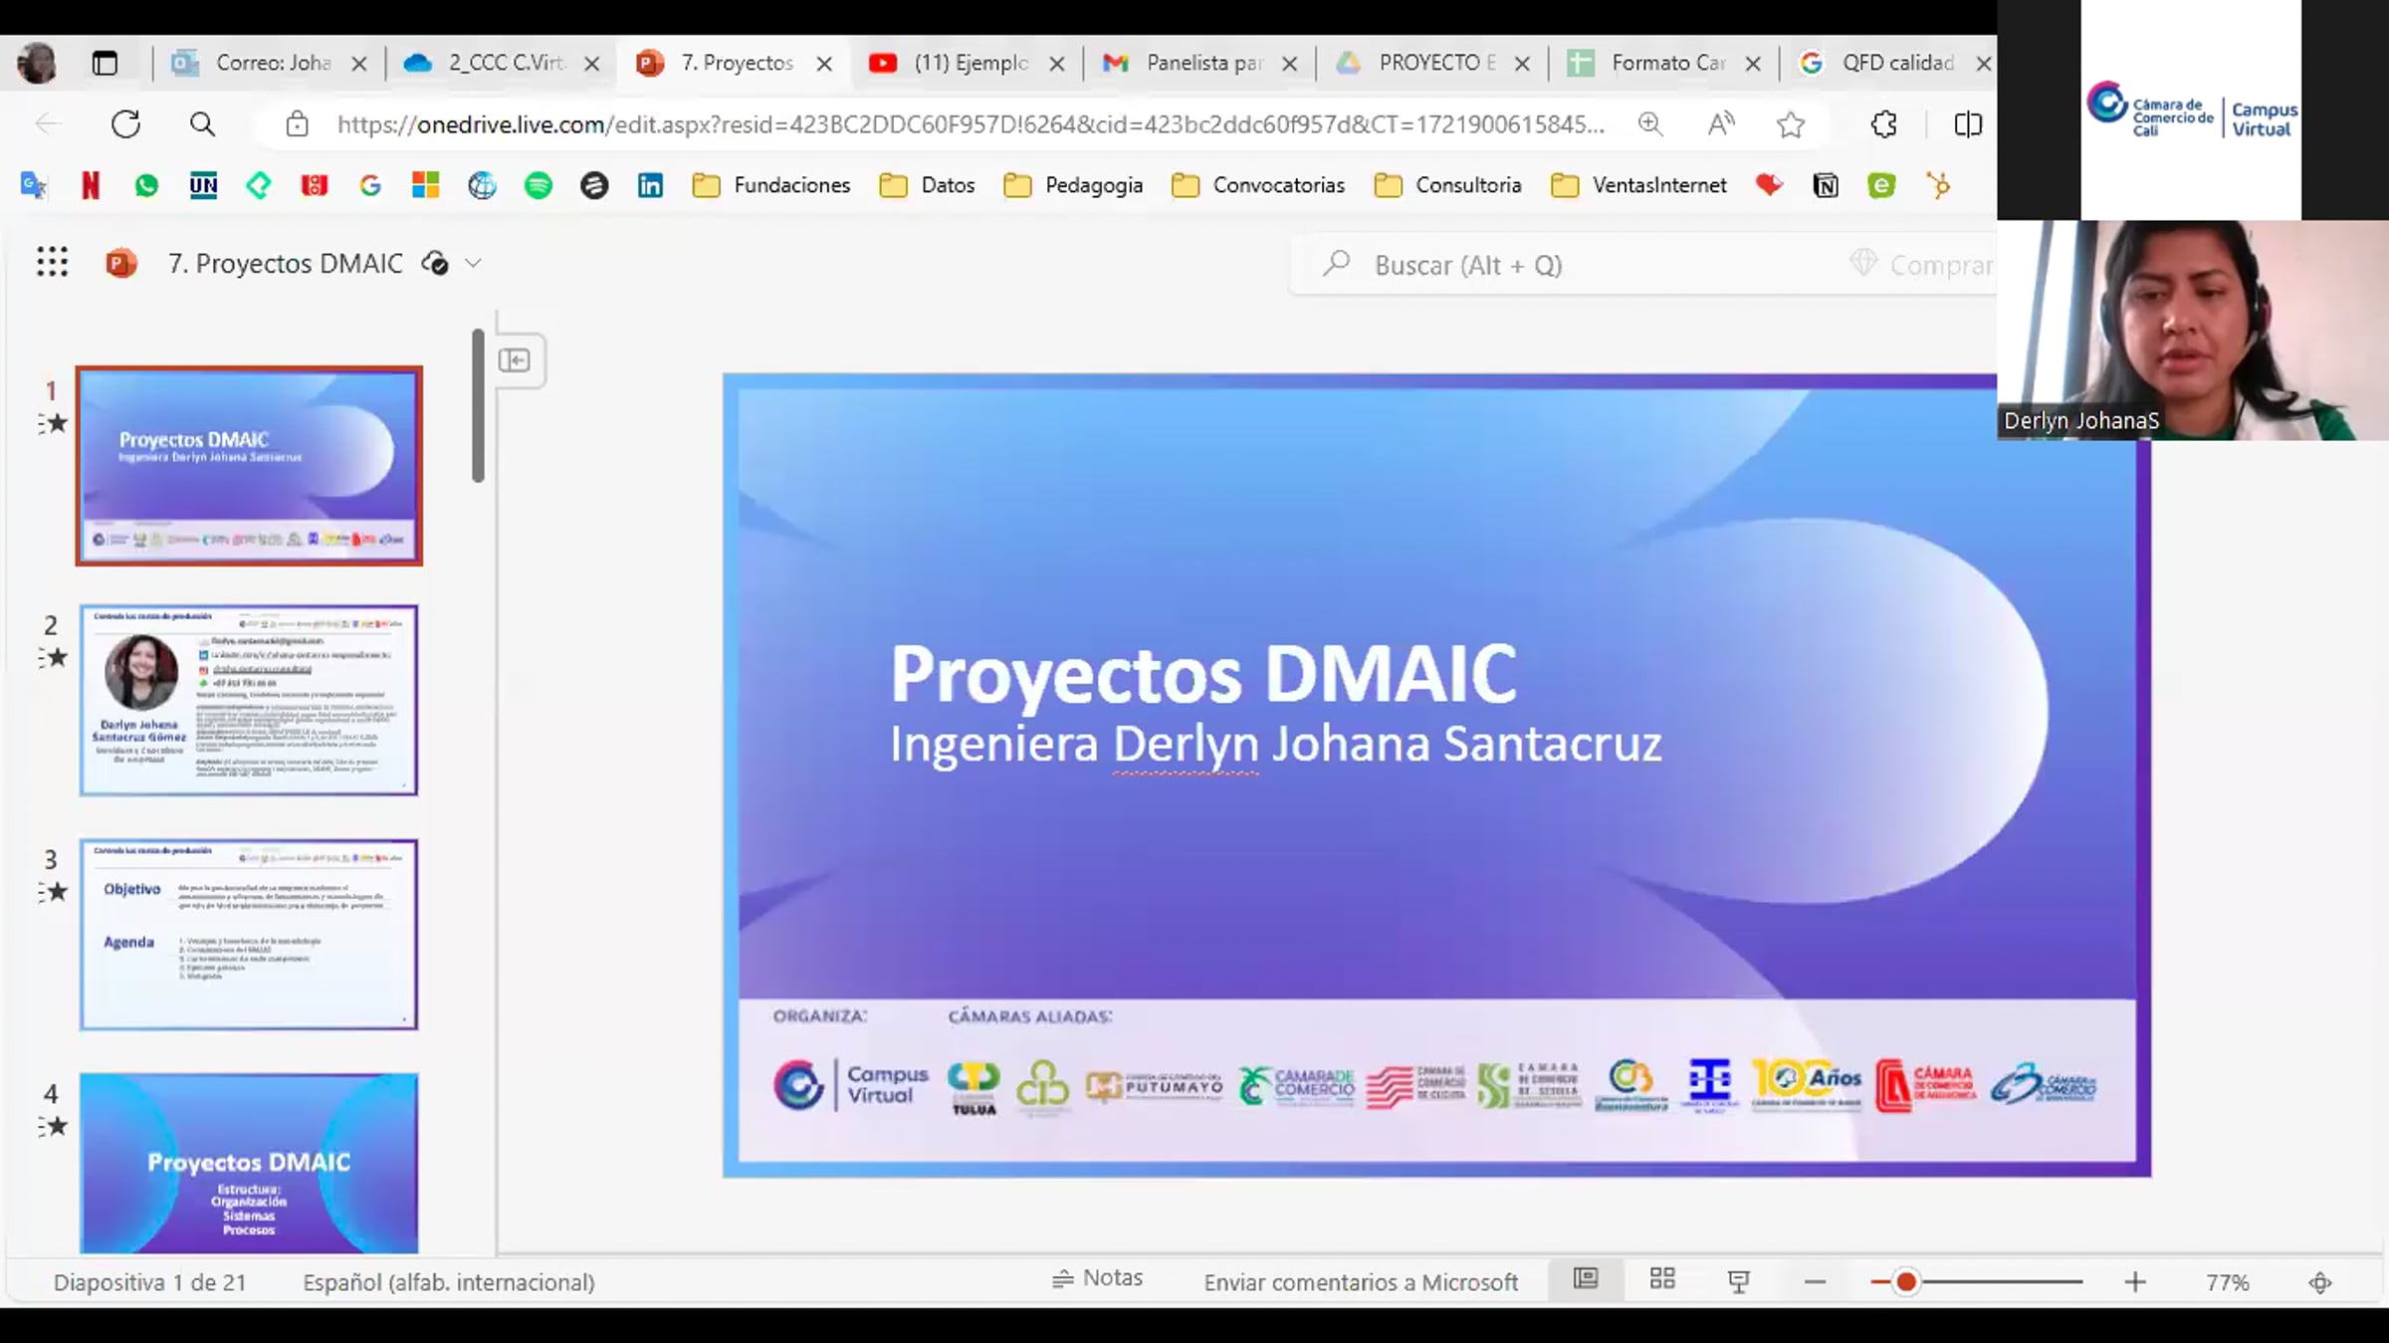Click Enviar comentarios a Microsoft
This screenshot has width=2389, height=1343.
click(x=1361, y=1282)
